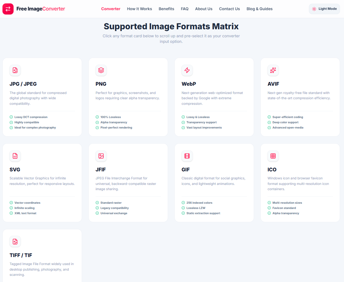Click check icon beside Legacy compatibility
The image size is (344, 282).
pyautogui.click(x=97, y=208)
